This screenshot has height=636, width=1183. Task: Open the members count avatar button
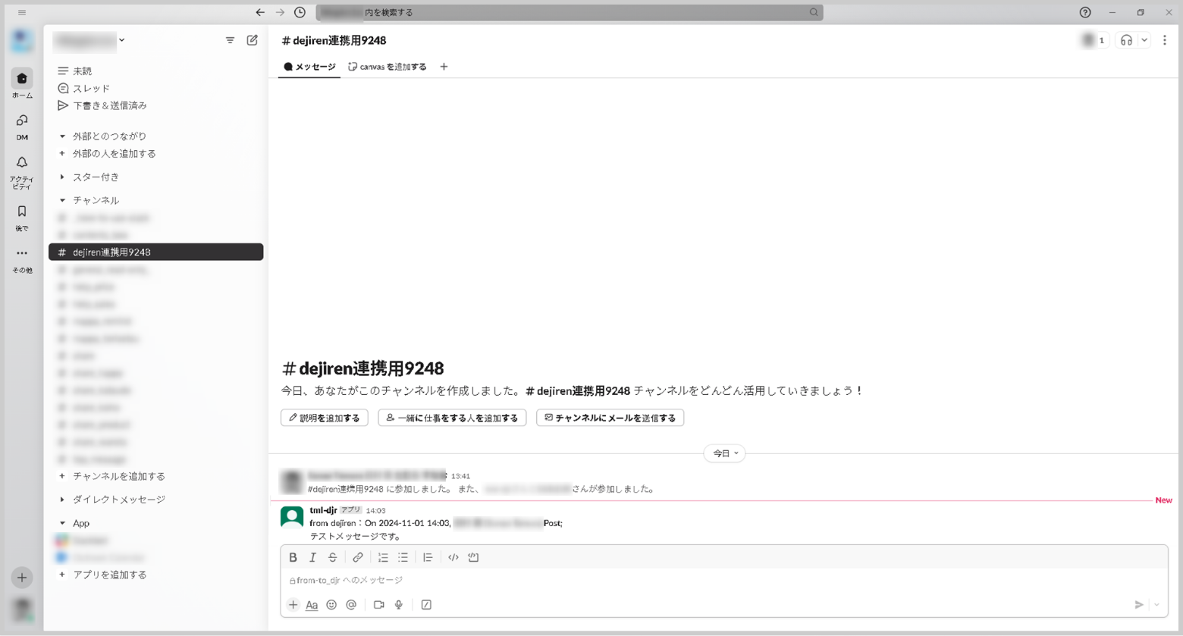click(x=1094, y=40)
